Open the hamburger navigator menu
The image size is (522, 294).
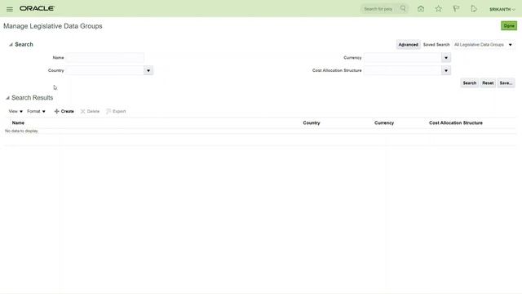click(10, 9)
